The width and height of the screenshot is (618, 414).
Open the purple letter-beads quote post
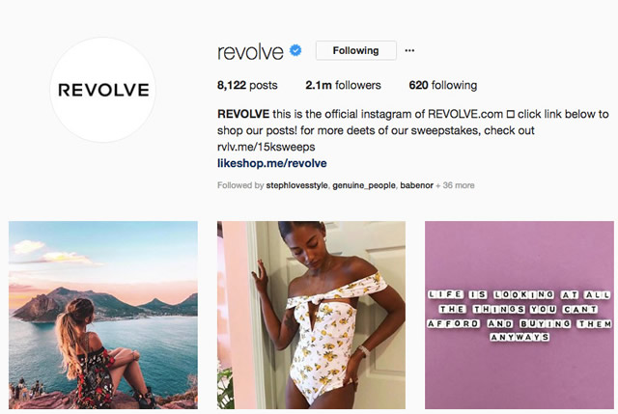coord(520,316)
